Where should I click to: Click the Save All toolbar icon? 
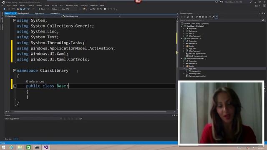(24, 9)
